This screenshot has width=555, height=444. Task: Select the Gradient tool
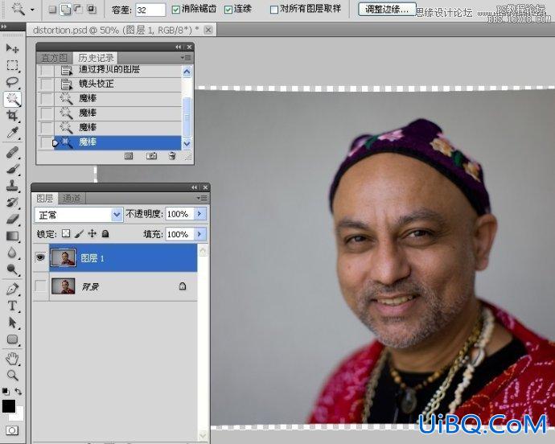pos(12,236)
